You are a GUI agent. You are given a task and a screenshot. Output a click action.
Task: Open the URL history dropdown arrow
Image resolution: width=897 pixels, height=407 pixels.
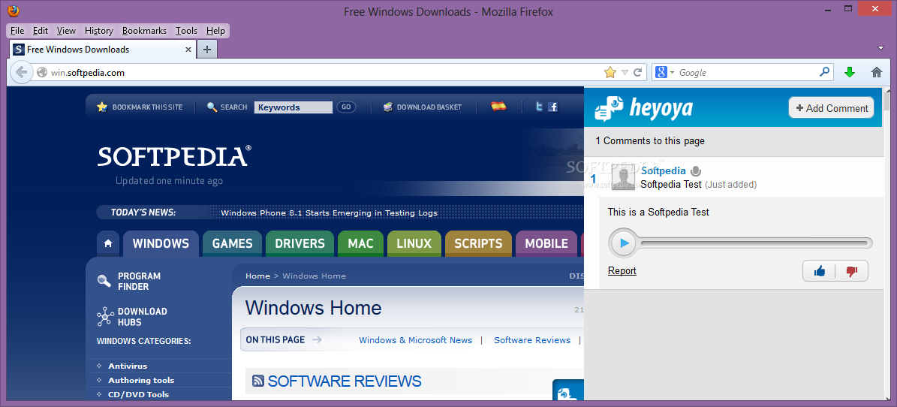[x=625, y=73]
